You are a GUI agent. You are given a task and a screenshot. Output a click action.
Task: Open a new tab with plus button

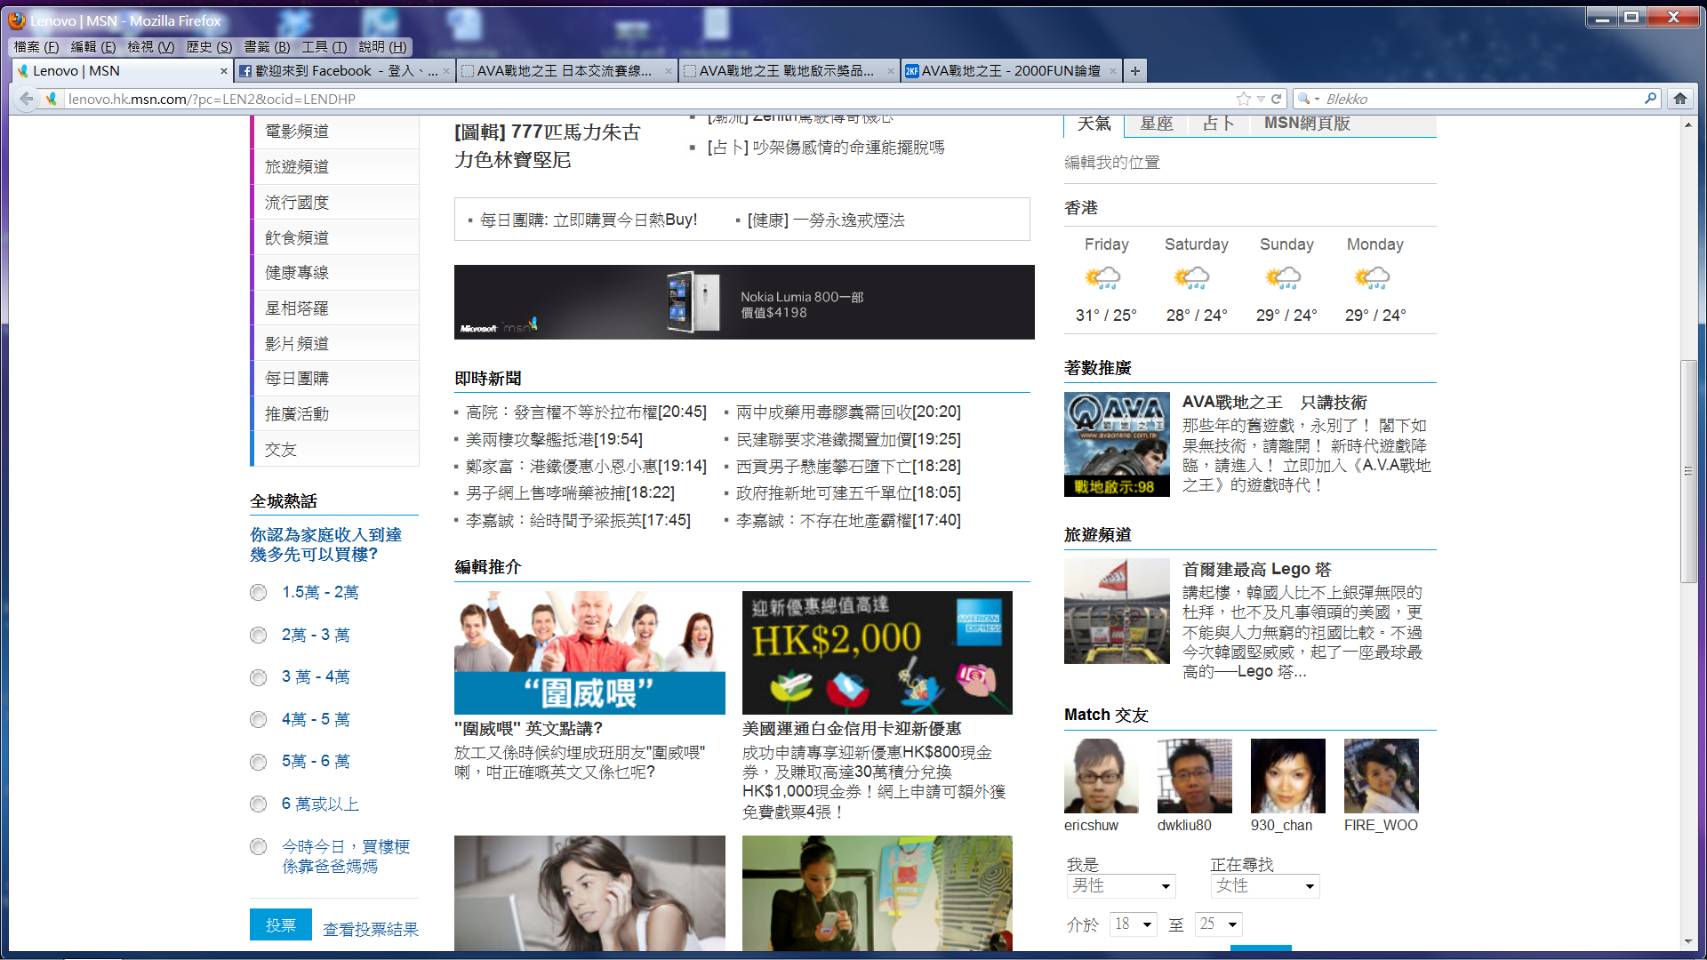pos(1134,71)
